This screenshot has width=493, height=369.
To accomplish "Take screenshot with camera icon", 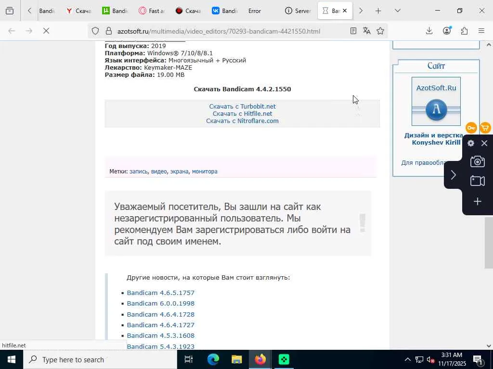I will click(x=477, y=161).
